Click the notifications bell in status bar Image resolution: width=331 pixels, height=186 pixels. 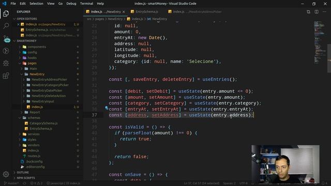(324, 183)
